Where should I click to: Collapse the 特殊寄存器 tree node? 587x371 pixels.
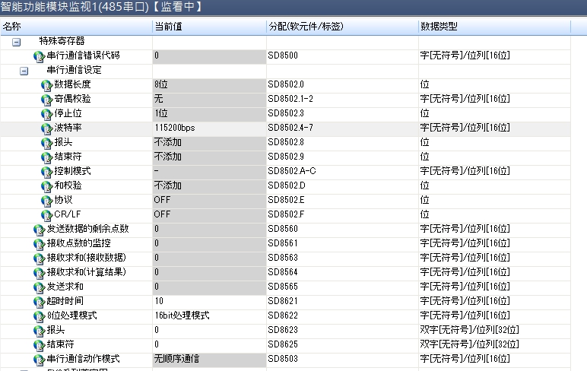(x=16, y=42)
